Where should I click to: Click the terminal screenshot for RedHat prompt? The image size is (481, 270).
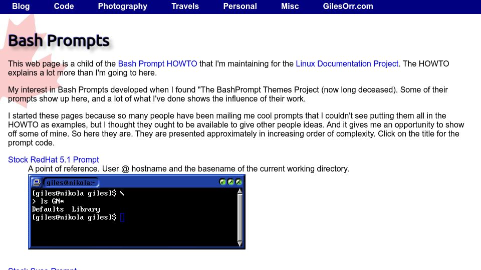pos(137,212)
